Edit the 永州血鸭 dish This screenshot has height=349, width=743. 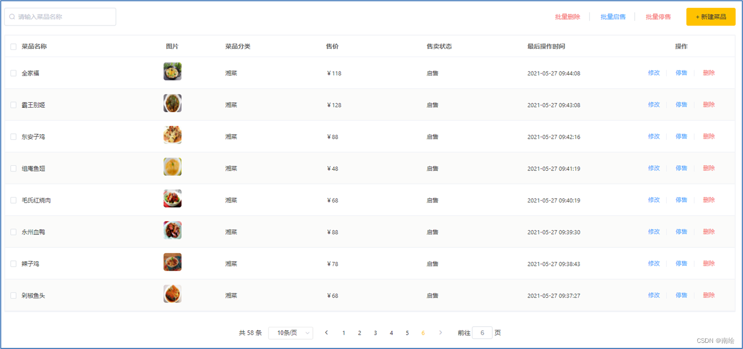point(654,231)
